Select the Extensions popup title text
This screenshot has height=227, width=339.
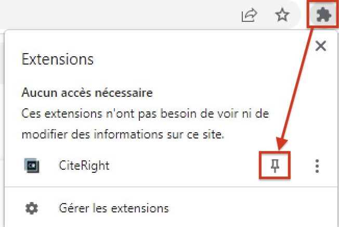[58, 59]
